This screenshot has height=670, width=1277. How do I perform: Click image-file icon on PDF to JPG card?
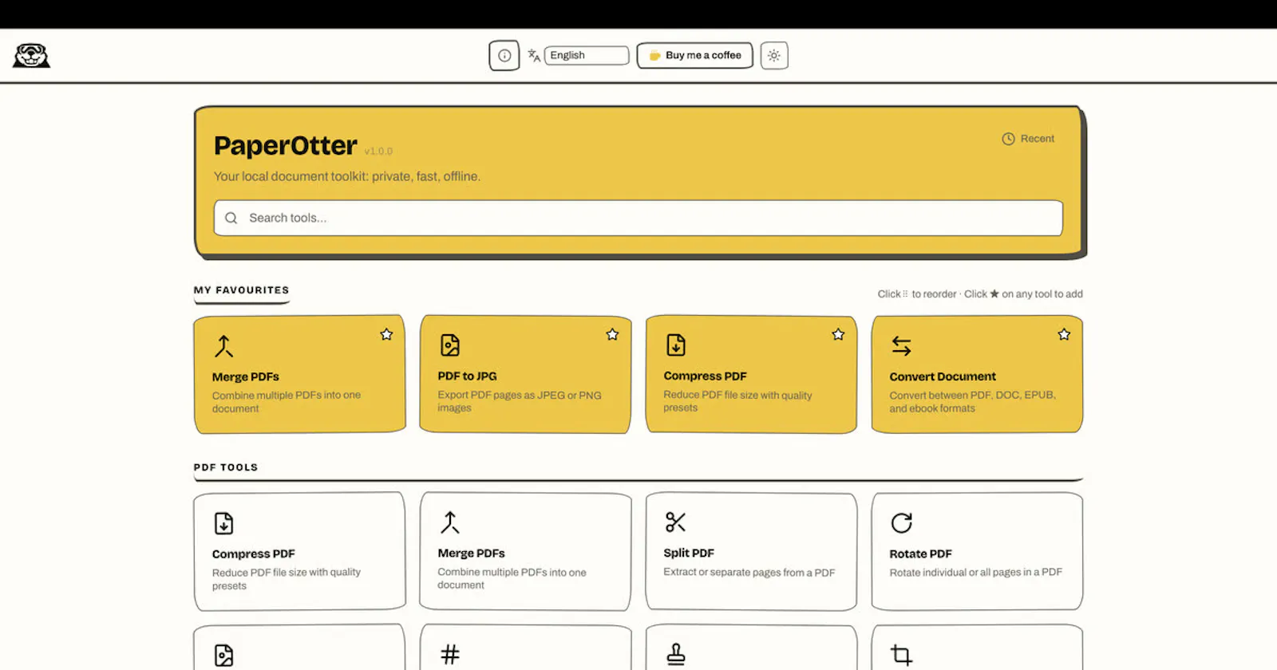(x=450, y=345)
